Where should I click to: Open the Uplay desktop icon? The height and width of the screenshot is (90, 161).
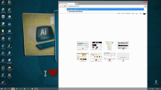(x=3, y=17)
